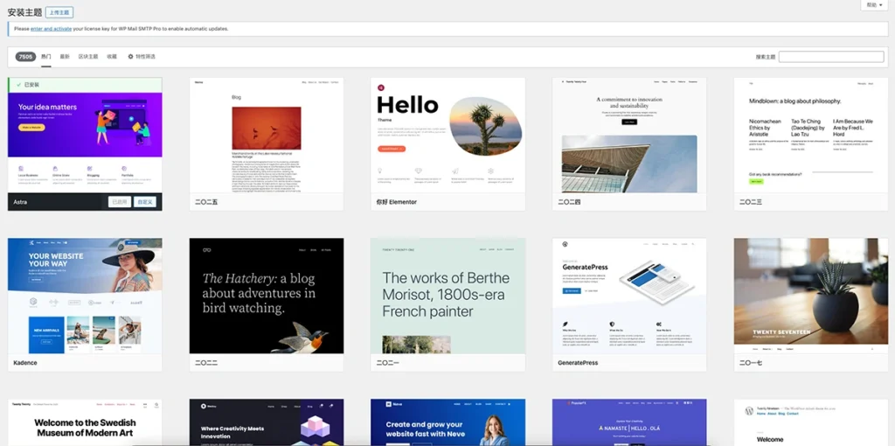Click the Neve logo icon in thumbnail
Viewport: 895px width, 446px height.
pyautogui.click(x=389, y=404)
